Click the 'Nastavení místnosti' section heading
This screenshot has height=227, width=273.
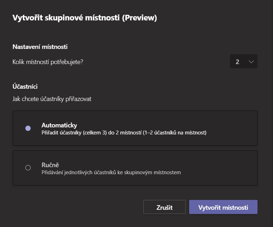(x=40, y=47)
